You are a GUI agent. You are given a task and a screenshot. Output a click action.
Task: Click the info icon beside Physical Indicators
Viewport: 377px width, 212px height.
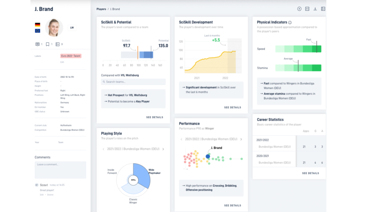(290, 22)
